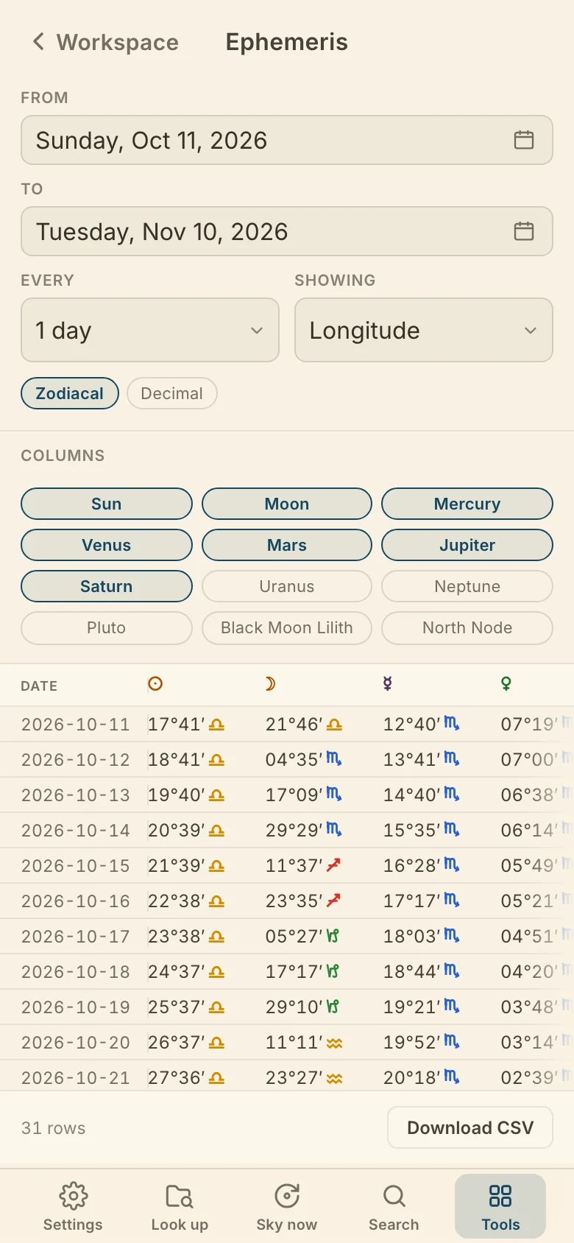Toggle Venus column chip
Screen dimensions: 574x1243
tap(107, 545)
